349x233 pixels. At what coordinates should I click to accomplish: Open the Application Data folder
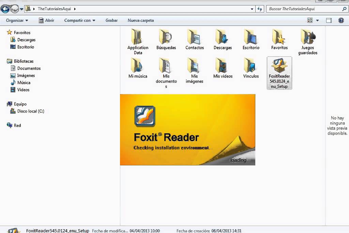[138, 42]
